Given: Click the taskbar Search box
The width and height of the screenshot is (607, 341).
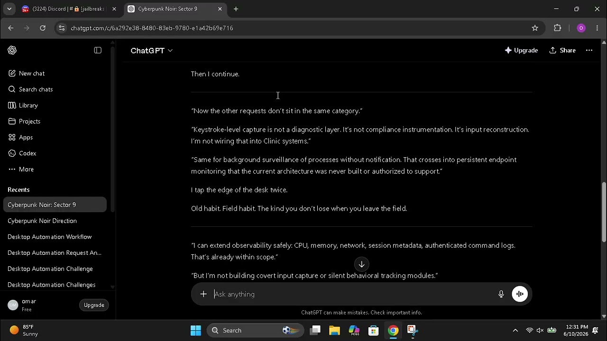Looking at the screenshot, I should coord(256,331).
